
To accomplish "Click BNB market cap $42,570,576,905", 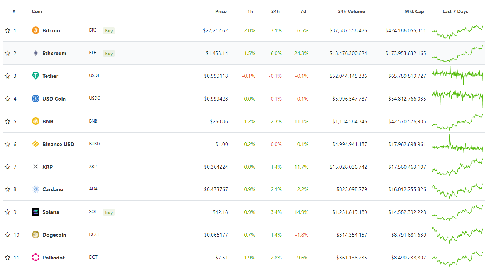I will coord(407,121).
